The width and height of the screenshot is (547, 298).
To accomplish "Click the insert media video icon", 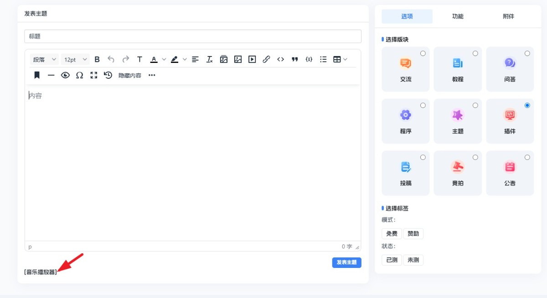I will point(252,59).
